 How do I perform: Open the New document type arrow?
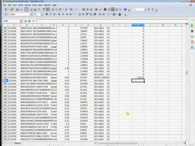pos(9,9)
